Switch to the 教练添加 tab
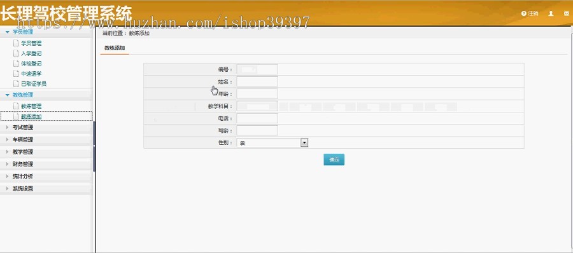The width and height of the screenshot is (573, 253). pyautogui.click(x=115, y=48)
